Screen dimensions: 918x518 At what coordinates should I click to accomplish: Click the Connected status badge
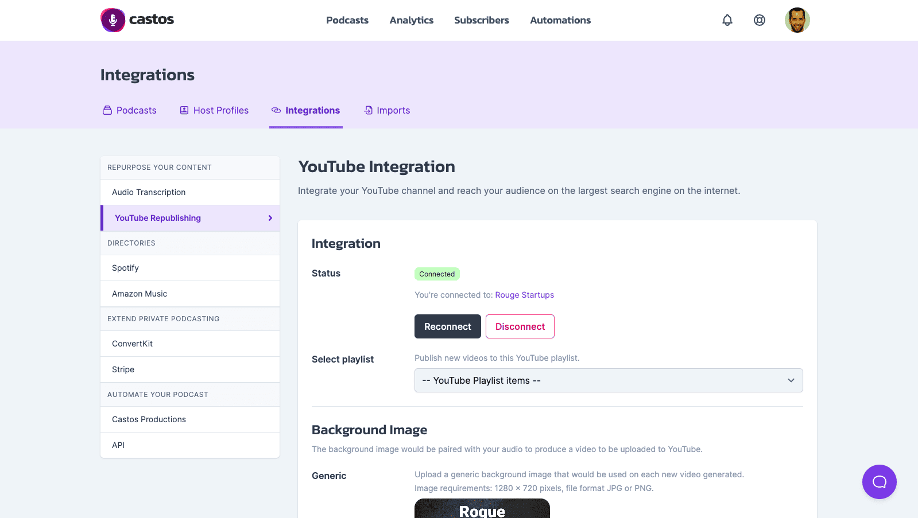[x=437, y=274]
